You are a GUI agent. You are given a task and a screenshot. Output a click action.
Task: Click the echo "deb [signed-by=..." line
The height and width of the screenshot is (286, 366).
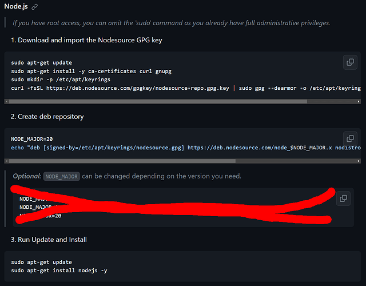pyautogui.click(x=186, y=148)
